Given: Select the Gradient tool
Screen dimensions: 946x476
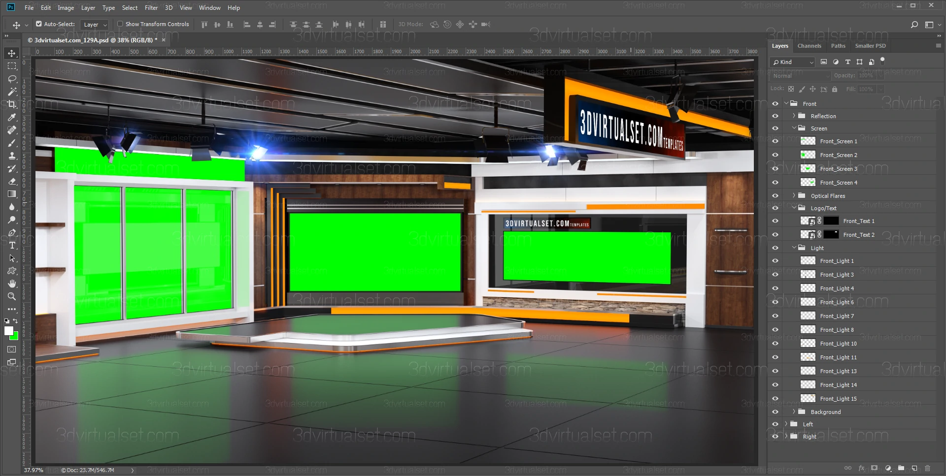Looking at the screenshot, I should coord(12,194).
